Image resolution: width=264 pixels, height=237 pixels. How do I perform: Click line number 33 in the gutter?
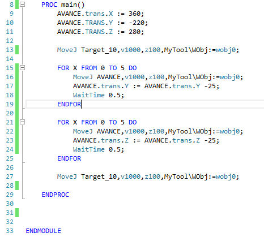pyautogui.click(x=10, y=231)
